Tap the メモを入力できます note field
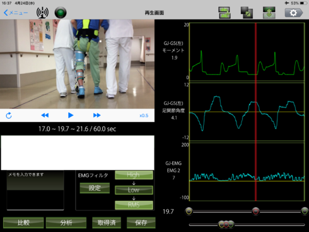The height and width of the screenshot is (232, 309). (35, 190)
